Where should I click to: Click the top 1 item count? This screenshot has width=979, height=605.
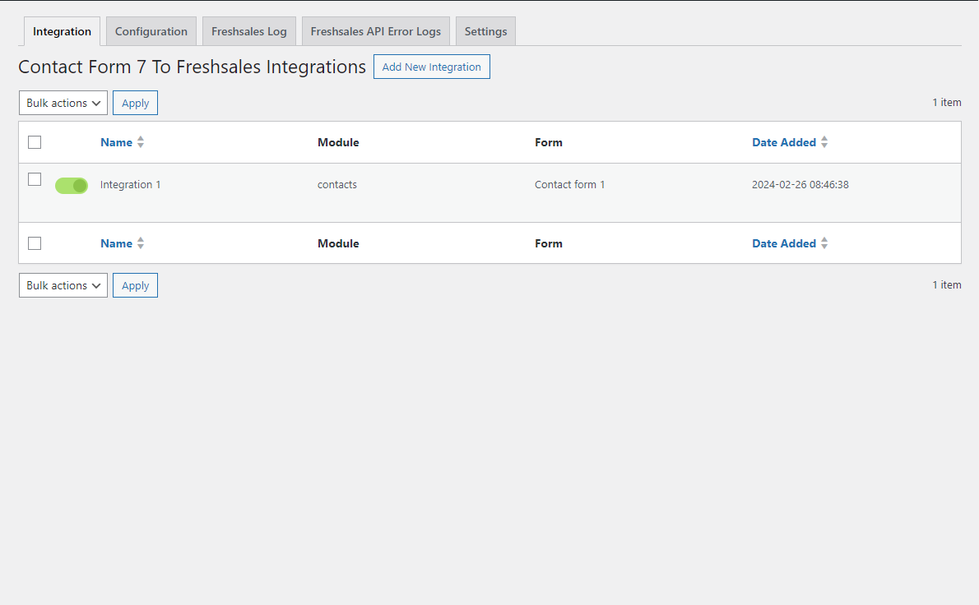947,102
